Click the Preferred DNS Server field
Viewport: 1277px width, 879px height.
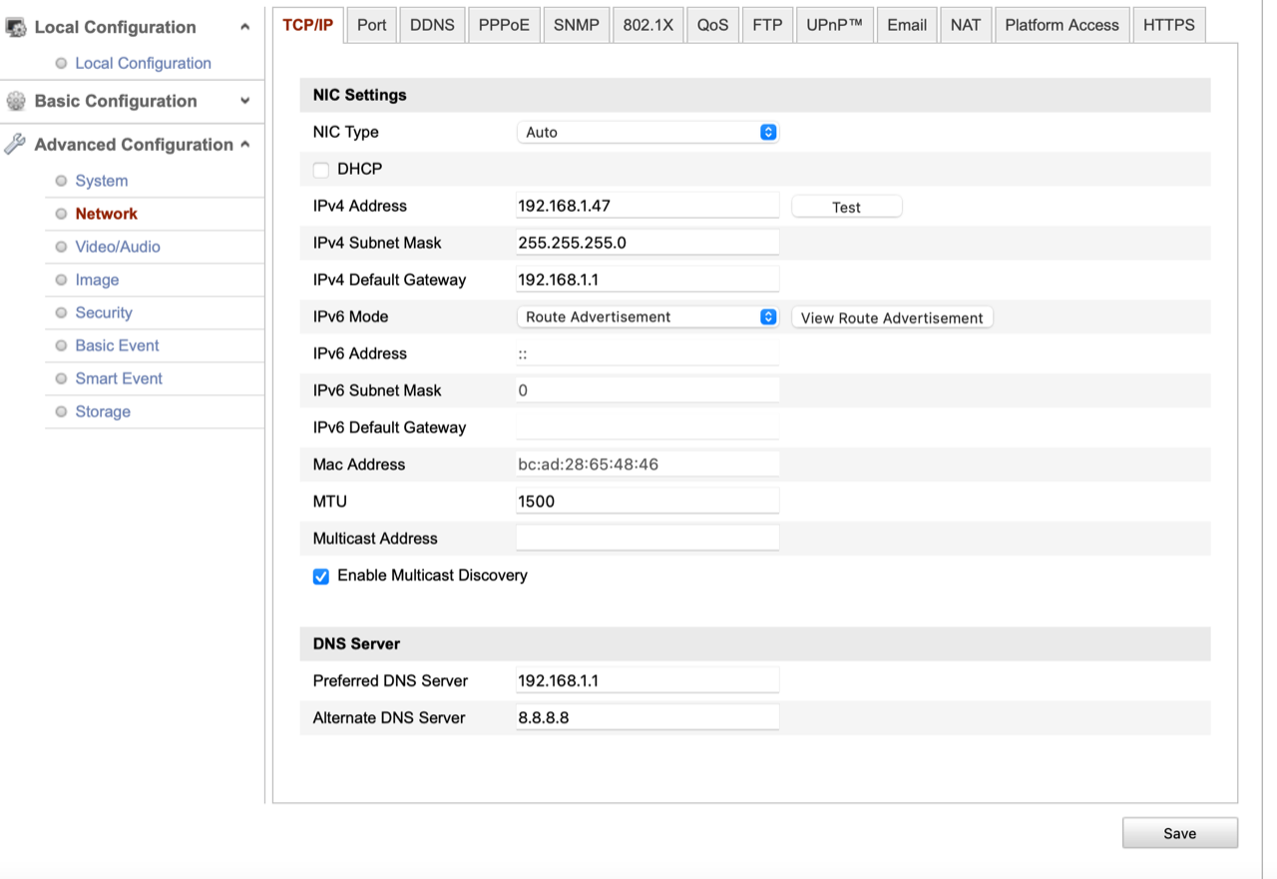click(x=646, y=680)
